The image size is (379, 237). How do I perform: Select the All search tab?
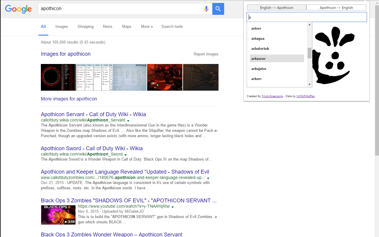(43, 27)
